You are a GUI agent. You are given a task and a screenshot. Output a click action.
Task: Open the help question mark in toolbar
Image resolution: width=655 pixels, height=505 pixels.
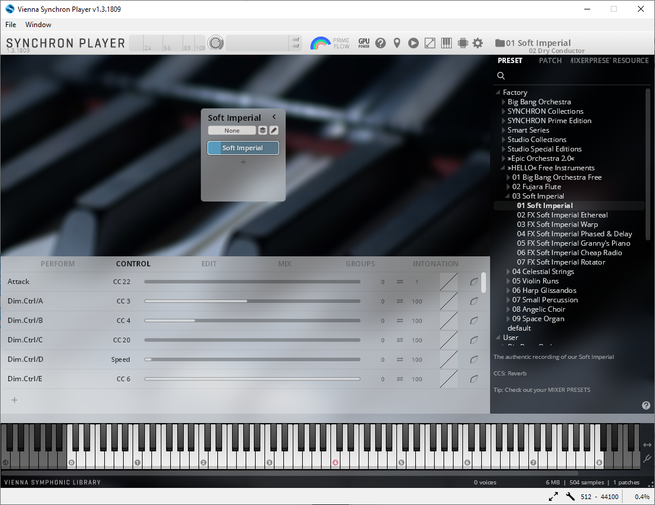[381, 43]
